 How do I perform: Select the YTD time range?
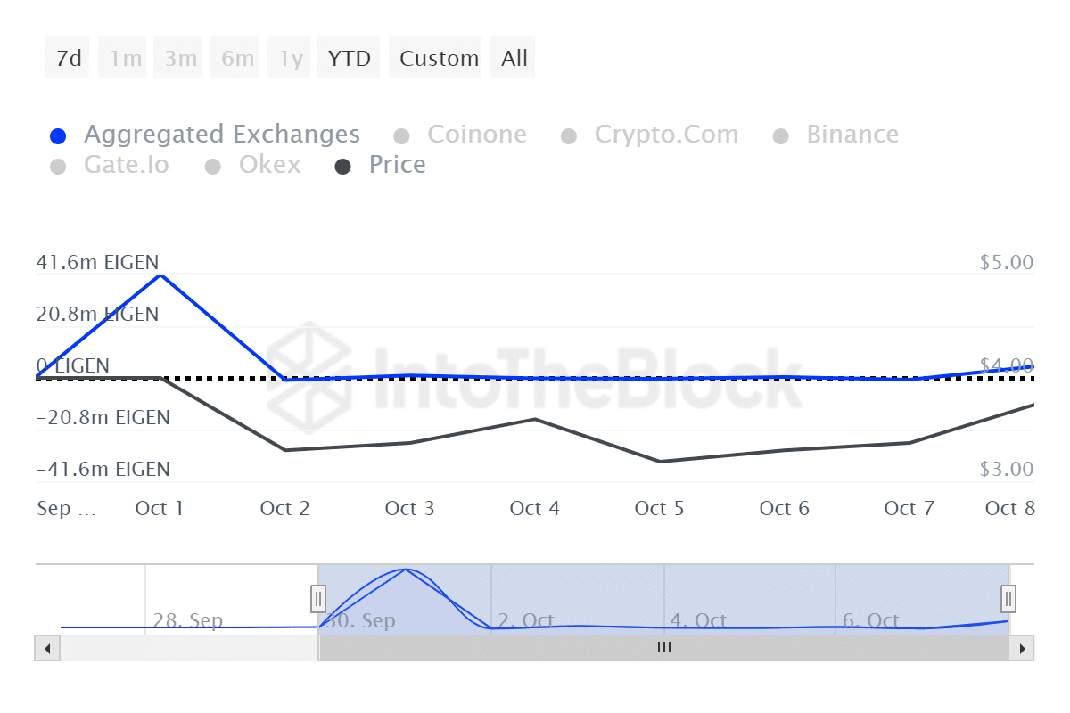pyautogui.click(x=348, y=57)
